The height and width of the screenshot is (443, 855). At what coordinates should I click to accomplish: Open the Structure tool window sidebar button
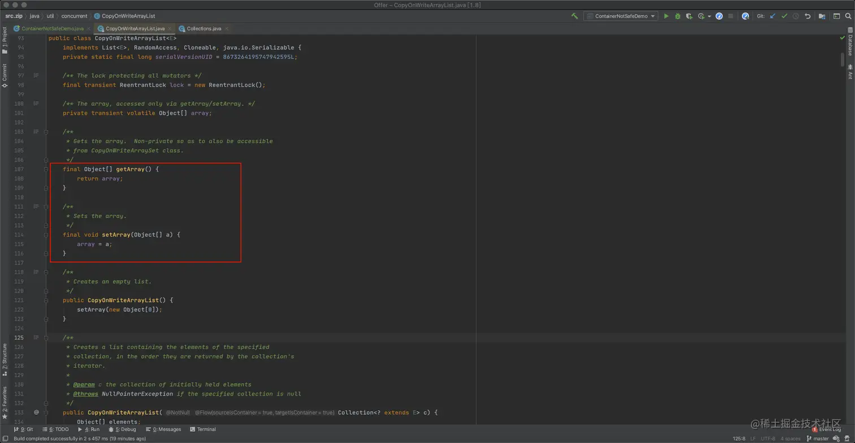(x=5, y=359)
